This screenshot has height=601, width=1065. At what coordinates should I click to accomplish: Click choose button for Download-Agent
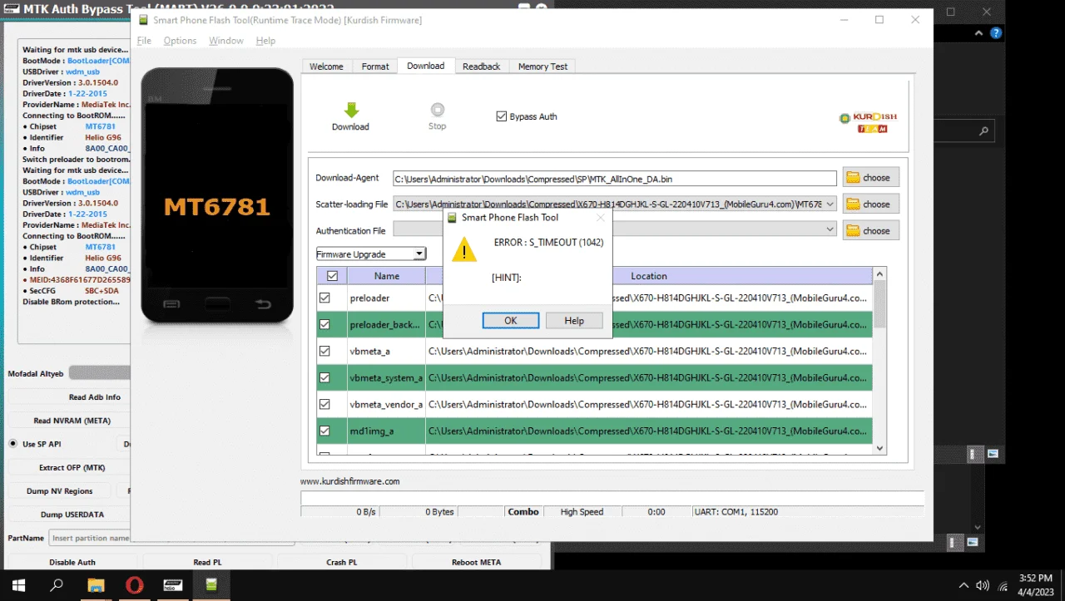coord(871,177)
